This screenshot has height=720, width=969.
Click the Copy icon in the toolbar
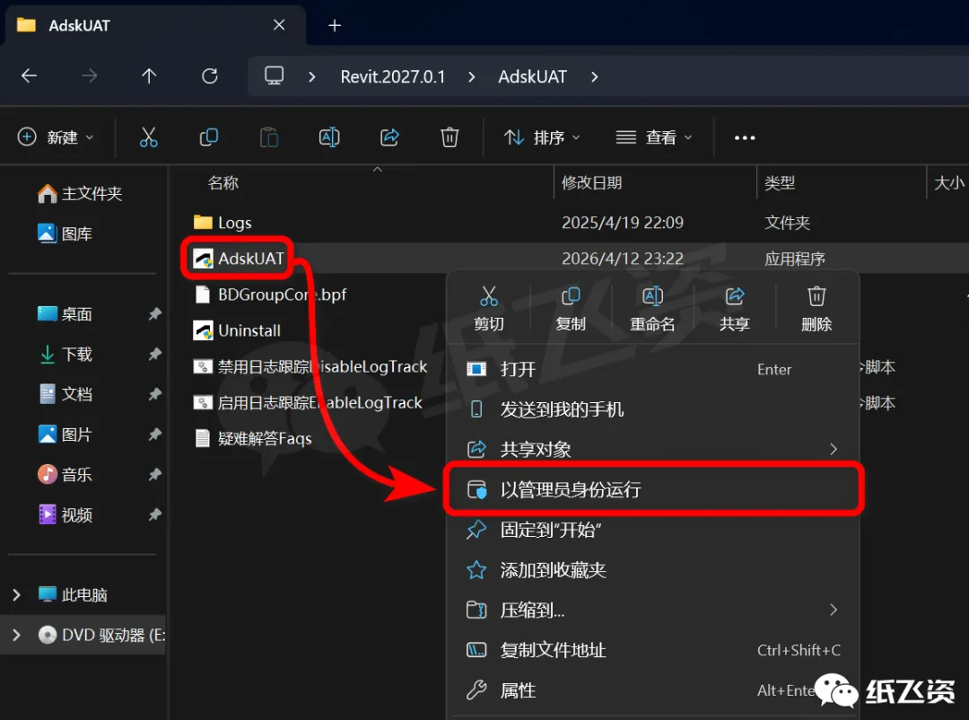pyautogui.click(x=209, y=137)
